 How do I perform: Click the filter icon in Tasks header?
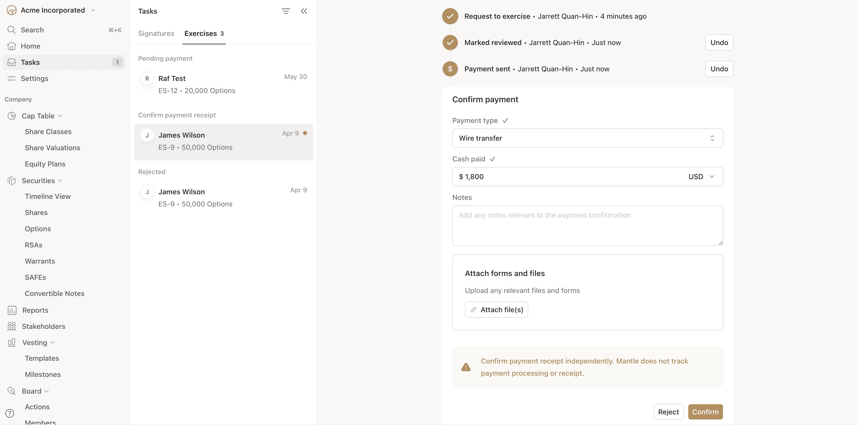pyautogui.click(x=285, y=11)
